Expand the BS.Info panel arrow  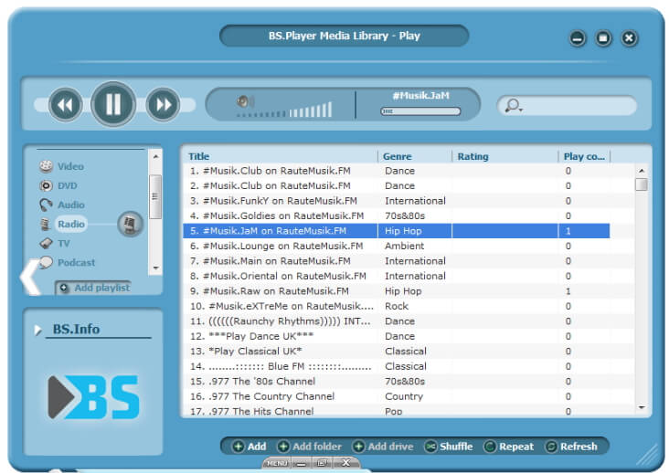click(x=38, y=330)
